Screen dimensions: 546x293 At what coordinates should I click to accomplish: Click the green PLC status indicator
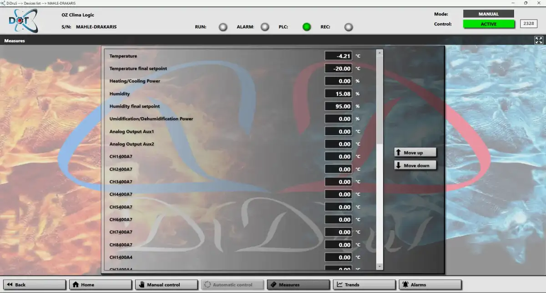307,27
